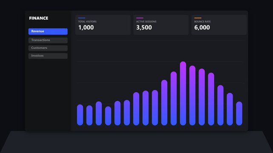Select the Revenue menu item

coord(48,31)
